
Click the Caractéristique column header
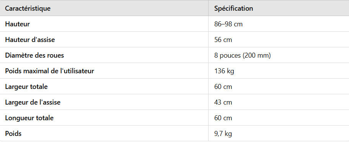pyautogui.click(x=28, y=8)
